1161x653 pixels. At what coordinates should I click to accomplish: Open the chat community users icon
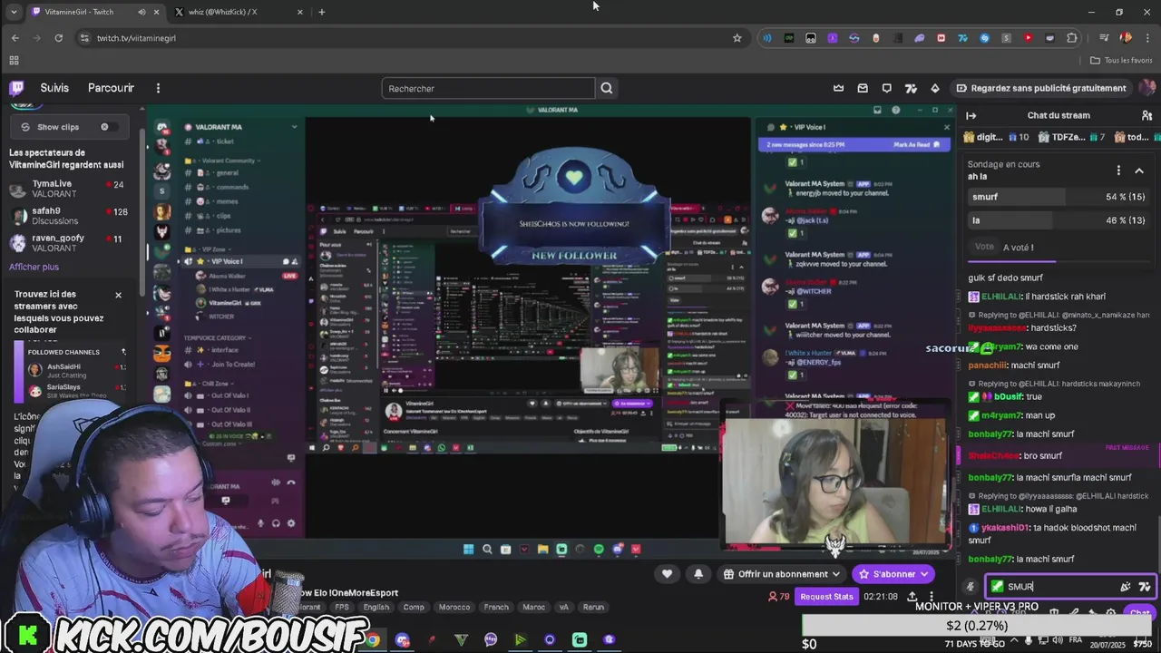coord(1146,115)
